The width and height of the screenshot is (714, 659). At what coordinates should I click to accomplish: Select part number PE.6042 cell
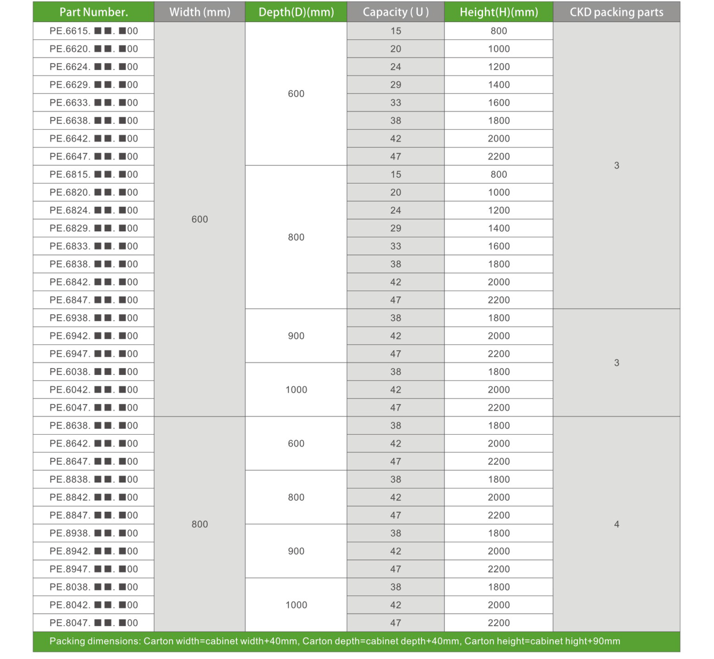93,390
